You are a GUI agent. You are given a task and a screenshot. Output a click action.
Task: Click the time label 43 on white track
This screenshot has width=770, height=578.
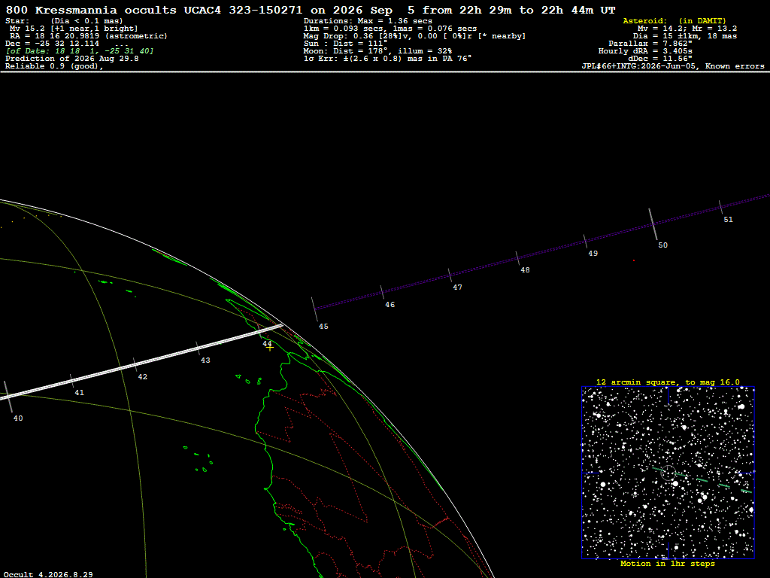pos(205,360)
